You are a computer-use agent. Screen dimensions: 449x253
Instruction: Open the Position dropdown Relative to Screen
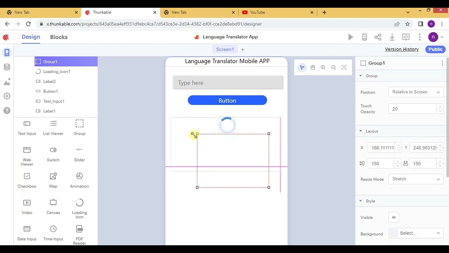pyautogui.click(x=416, y=92)
